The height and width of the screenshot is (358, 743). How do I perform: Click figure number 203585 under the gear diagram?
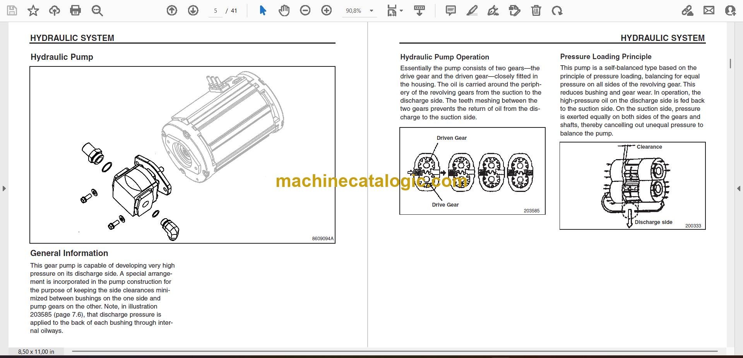pos(531,211)
